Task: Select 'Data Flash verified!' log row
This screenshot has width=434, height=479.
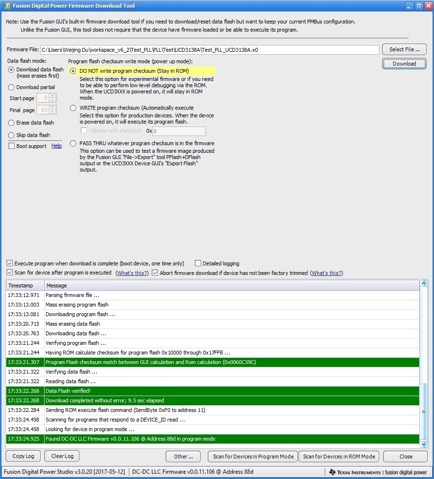Action: [x=213, y=391]
